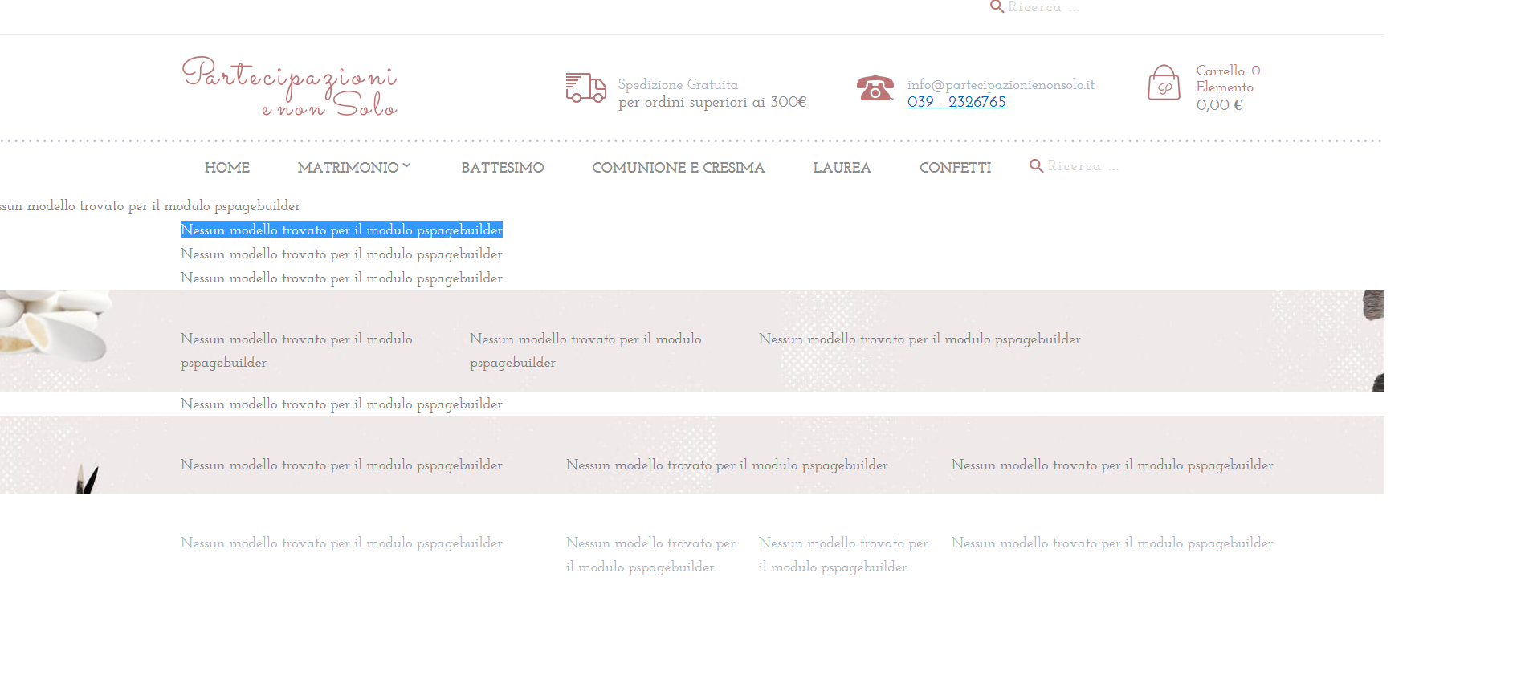Viewport: 1517px width, 695px height.
Task: Click the delivery truck shipping icon
Action: (x=585, y=88)
